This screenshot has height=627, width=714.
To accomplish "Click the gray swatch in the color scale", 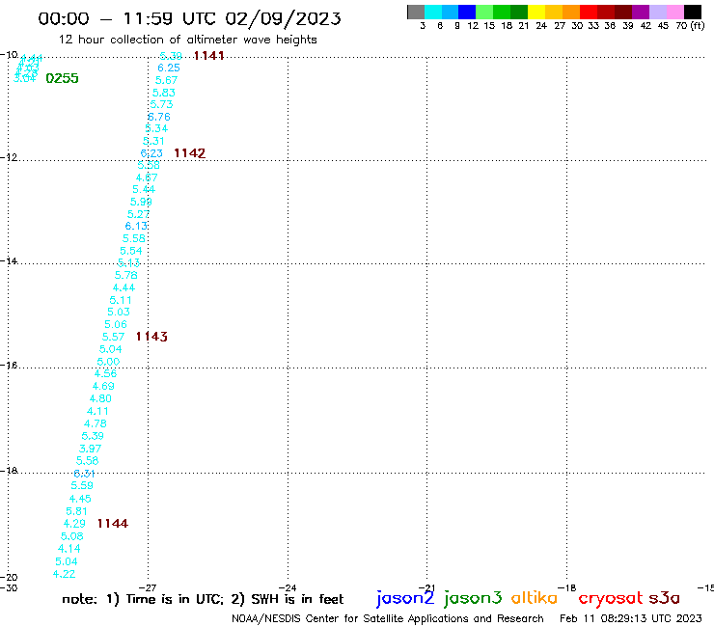I will click(x=416, y=12).
